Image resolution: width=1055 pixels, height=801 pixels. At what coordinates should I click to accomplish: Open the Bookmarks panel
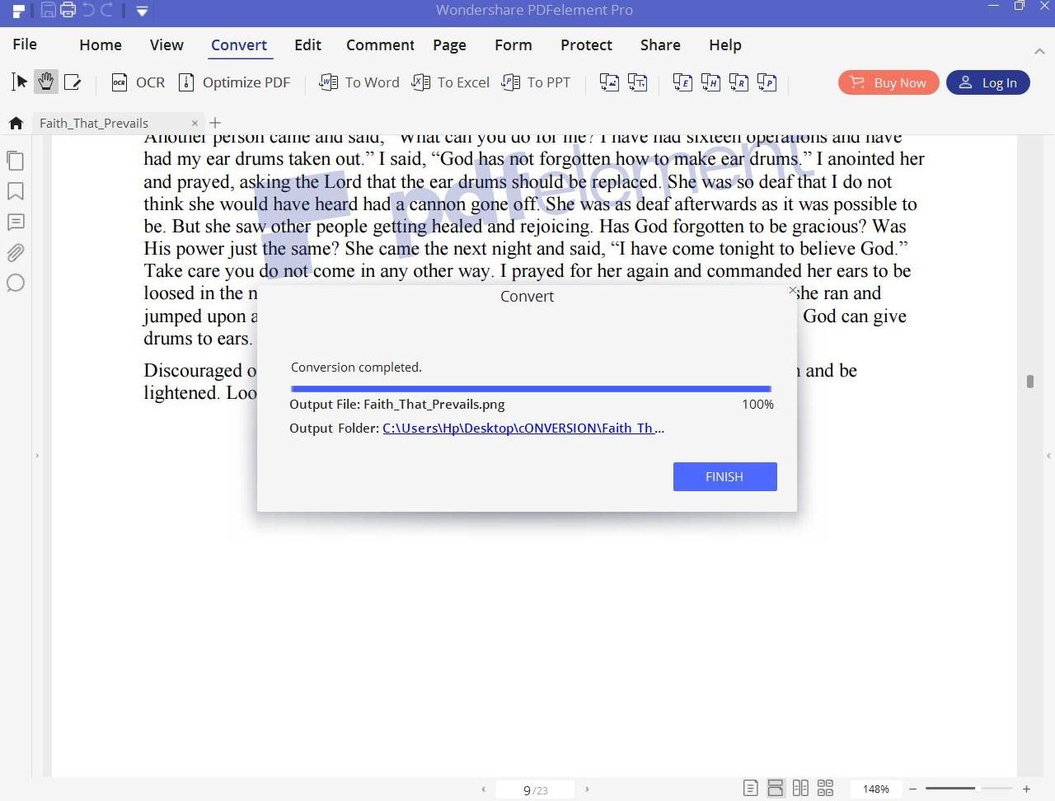[x=15, y=191]
